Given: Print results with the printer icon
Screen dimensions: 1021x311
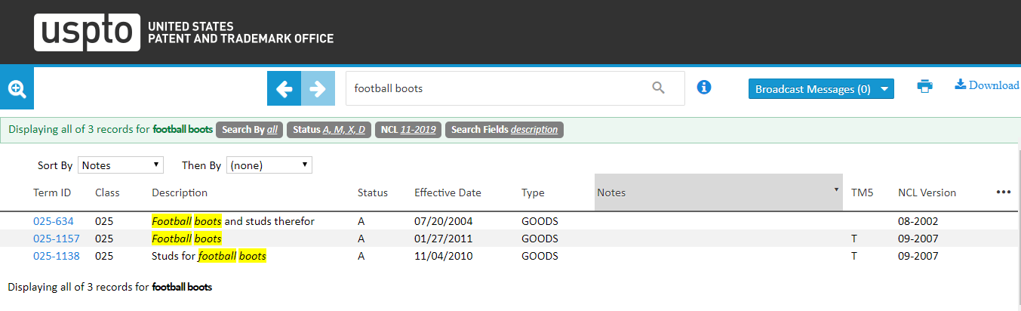Looking at the screenshot, I should (x=924, y=86).
